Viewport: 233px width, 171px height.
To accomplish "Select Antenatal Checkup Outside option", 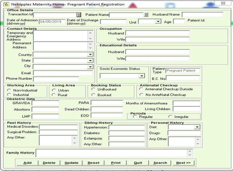I will point(141,89).
